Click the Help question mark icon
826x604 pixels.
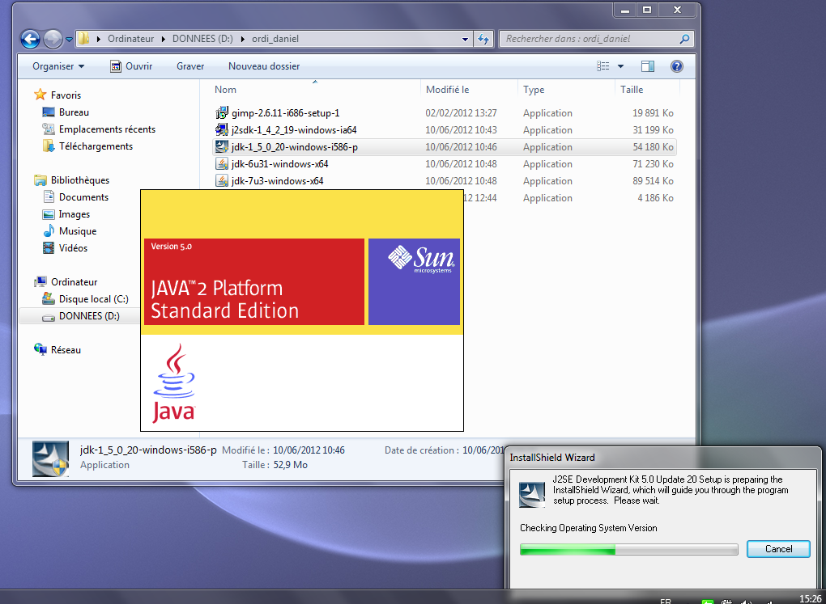(x=677, y=66)
